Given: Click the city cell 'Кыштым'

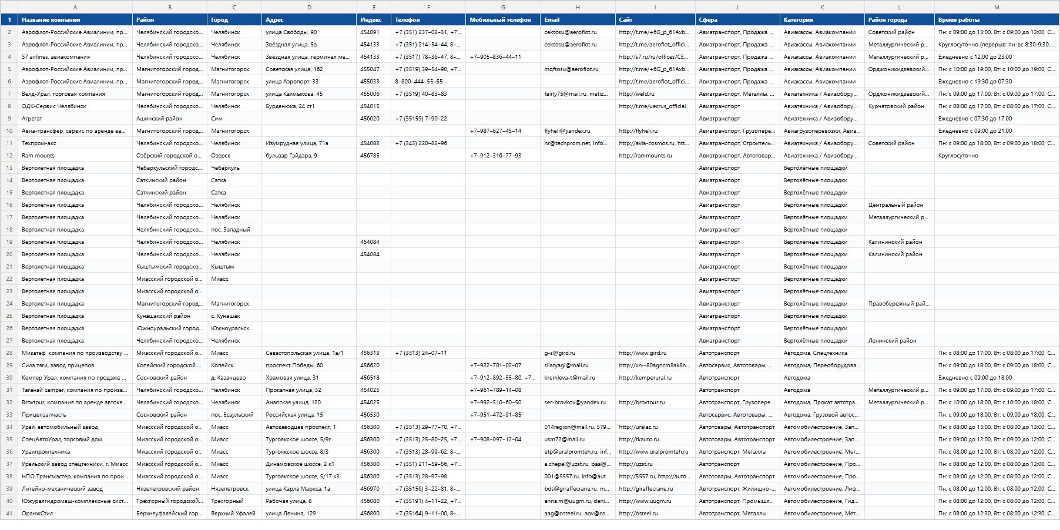Looking at the screenshot, I should 234,266.
